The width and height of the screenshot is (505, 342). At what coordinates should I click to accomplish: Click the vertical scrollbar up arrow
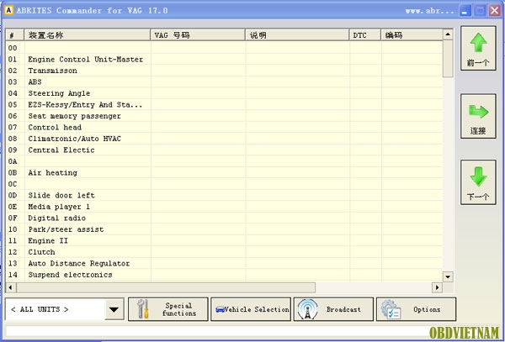(x=448, y=34)
